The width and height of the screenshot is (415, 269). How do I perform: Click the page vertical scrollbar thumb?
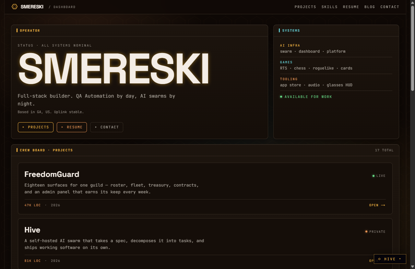[x=412, y=48]
